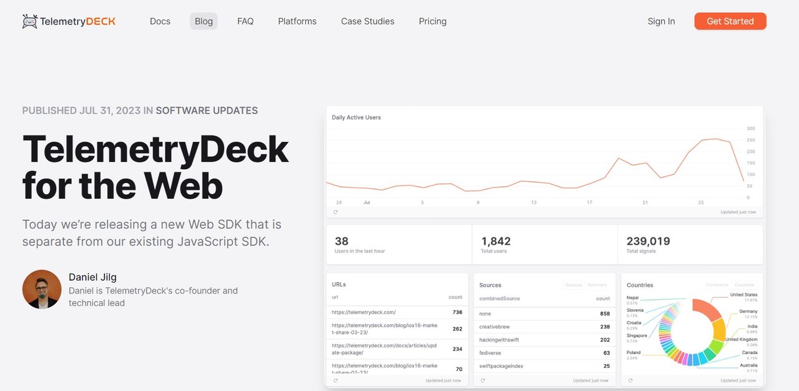This screenshot has height=391, width=799.
Task: Refresh the URLs panel
Action: [x=335, y=380]
